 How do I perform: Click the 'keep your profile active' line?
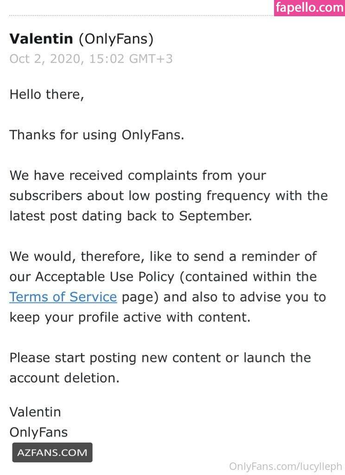(130, 317)
